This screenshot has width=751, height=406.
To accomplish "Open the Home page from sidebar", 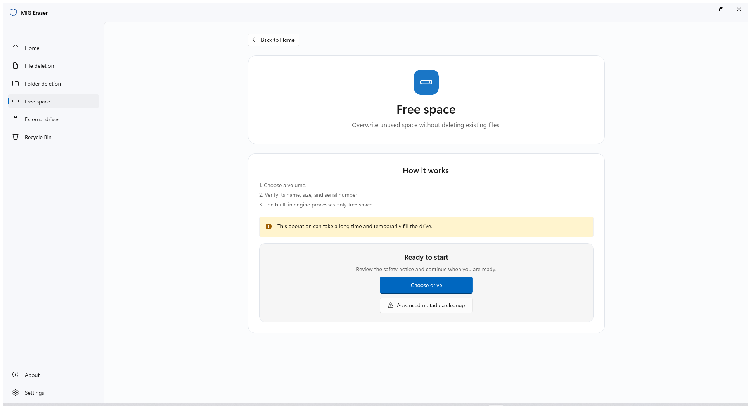I will pos(54,48).
